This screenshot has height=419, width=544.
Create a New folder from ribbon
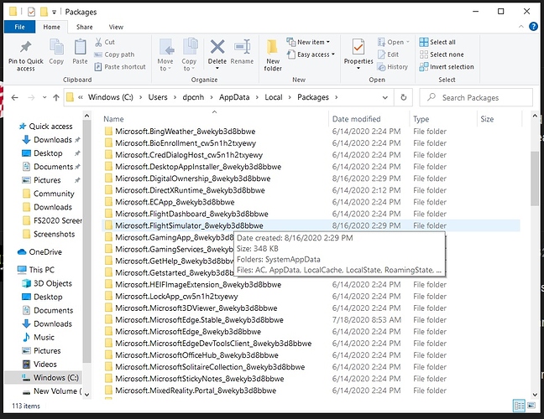[273, 55]
